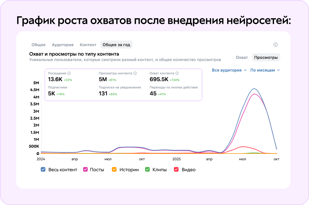
Task: Select the Просмотры view button
Action: point(266,57)
